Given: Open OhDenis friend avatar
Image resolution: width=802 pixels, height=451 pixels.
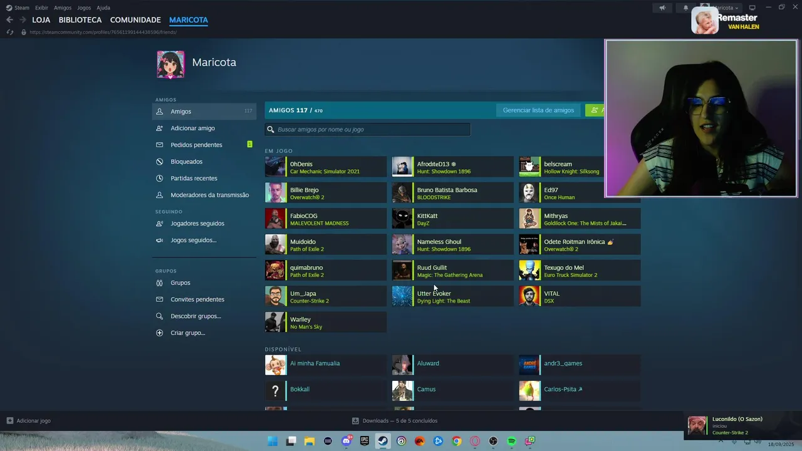Looking at the screenshot, I should pos(275,167).
